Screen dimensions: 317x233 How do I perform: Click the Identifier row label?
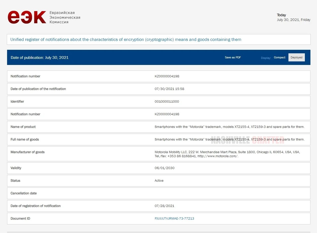click(17, 101)
